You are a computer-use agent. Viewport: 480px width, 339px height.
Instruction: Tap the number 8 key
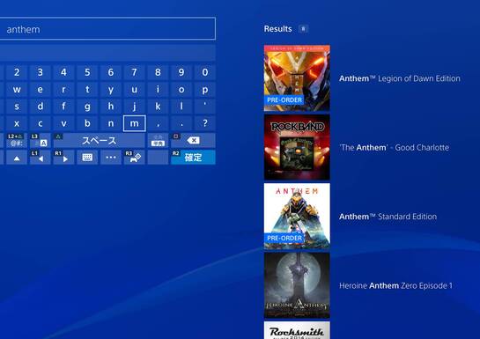click(x=158, y=72)
